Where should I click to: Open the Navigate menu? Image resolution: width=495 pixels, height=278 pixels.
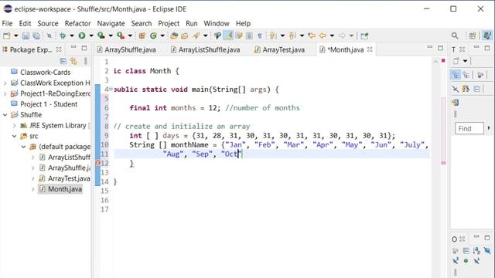111,23
